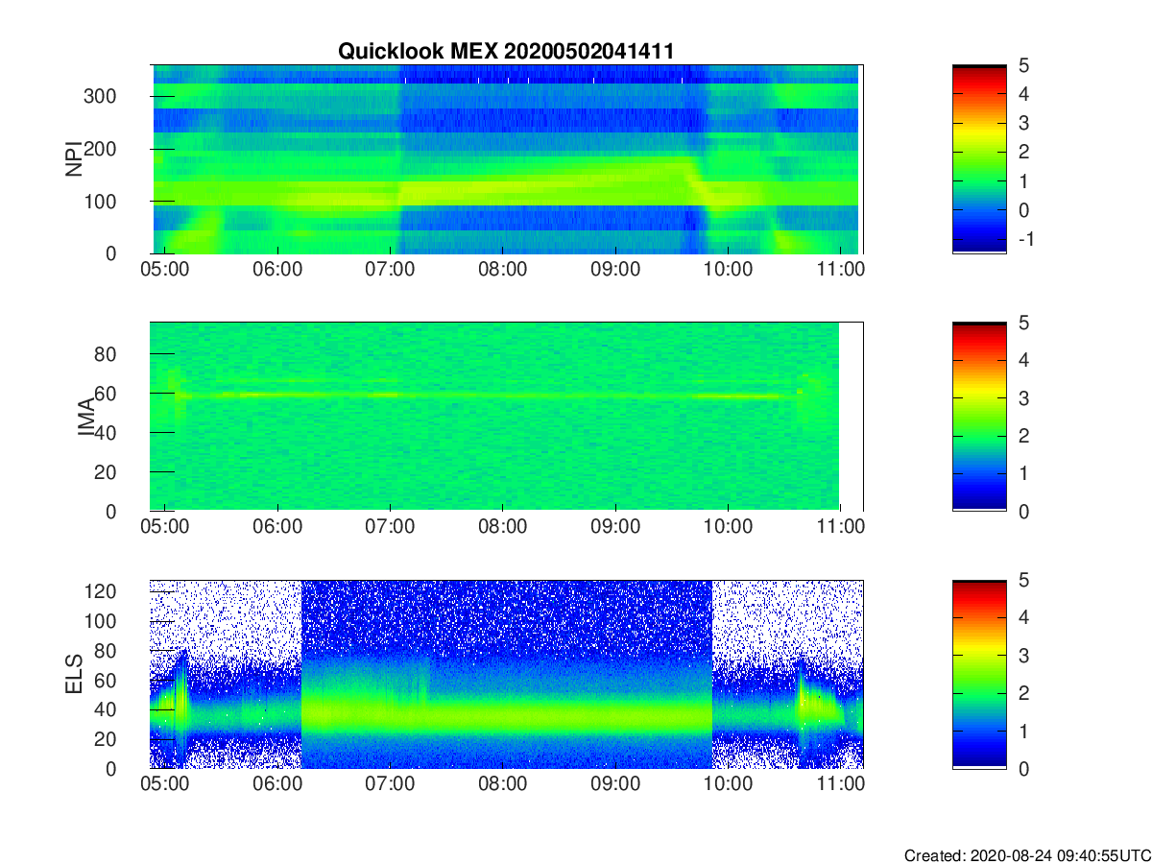1152x864 pixels.
Task: Select the 0 label on IMA colorbar
Action: (x=1022, y=511)
